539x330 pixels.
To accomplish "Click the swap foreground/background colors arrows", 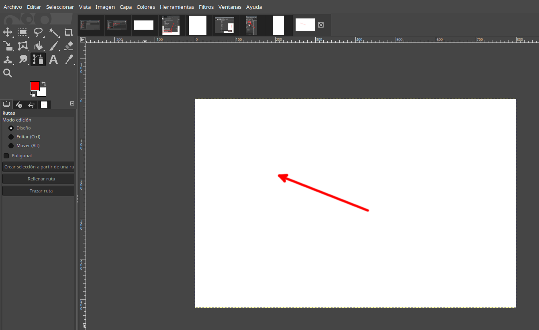I will (44, 84).
